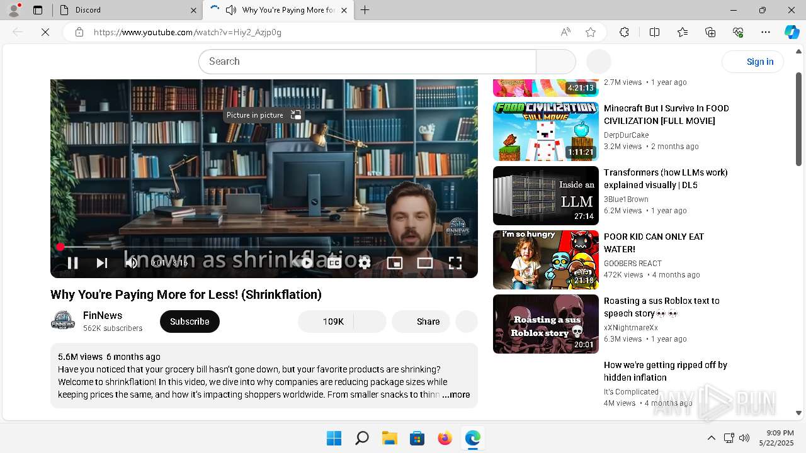The image size is (806, 453).
Task: Open the system volume tray icon
Action: pyautogui.click(x=744, y=438)
